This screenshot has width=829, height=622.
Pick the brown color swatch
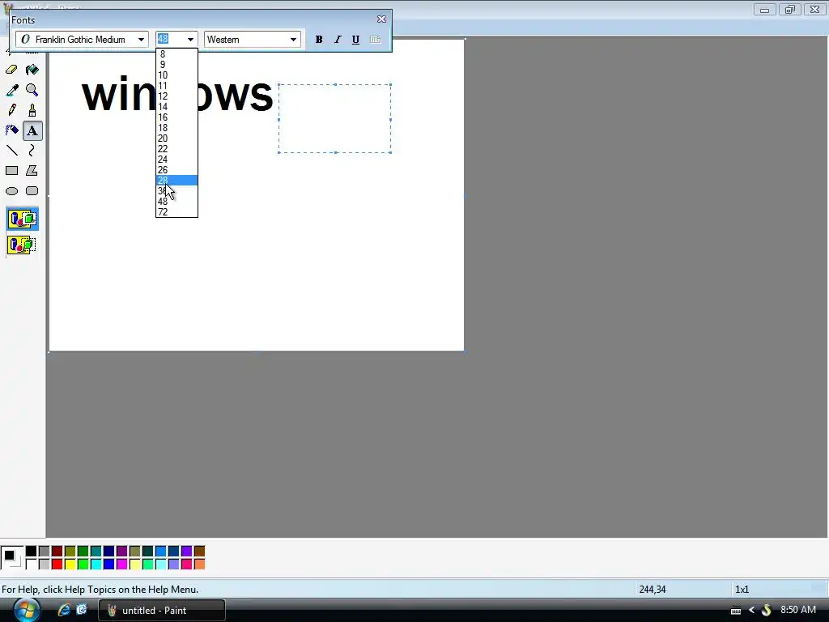[199, 552]
